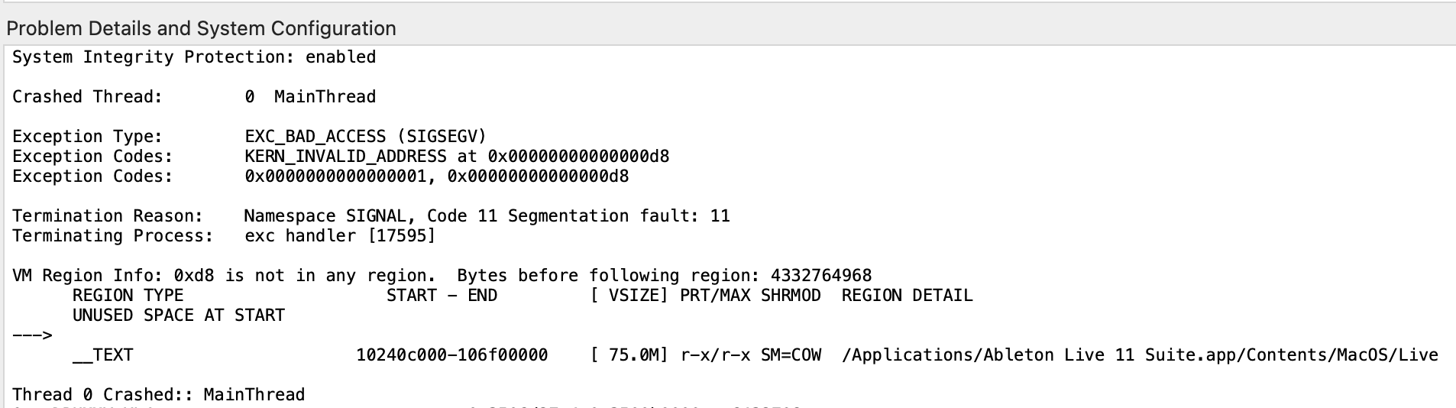Click the Problem Details and System Configuration heading
Screen dimensions: 1456x408
(x=201, y=29)
